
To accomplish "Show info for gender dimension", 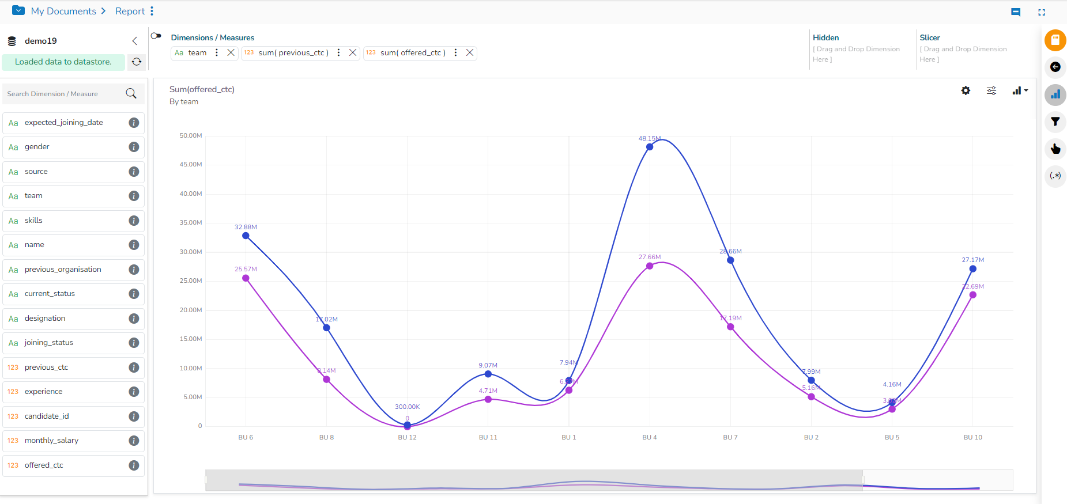I will point(134,147).
